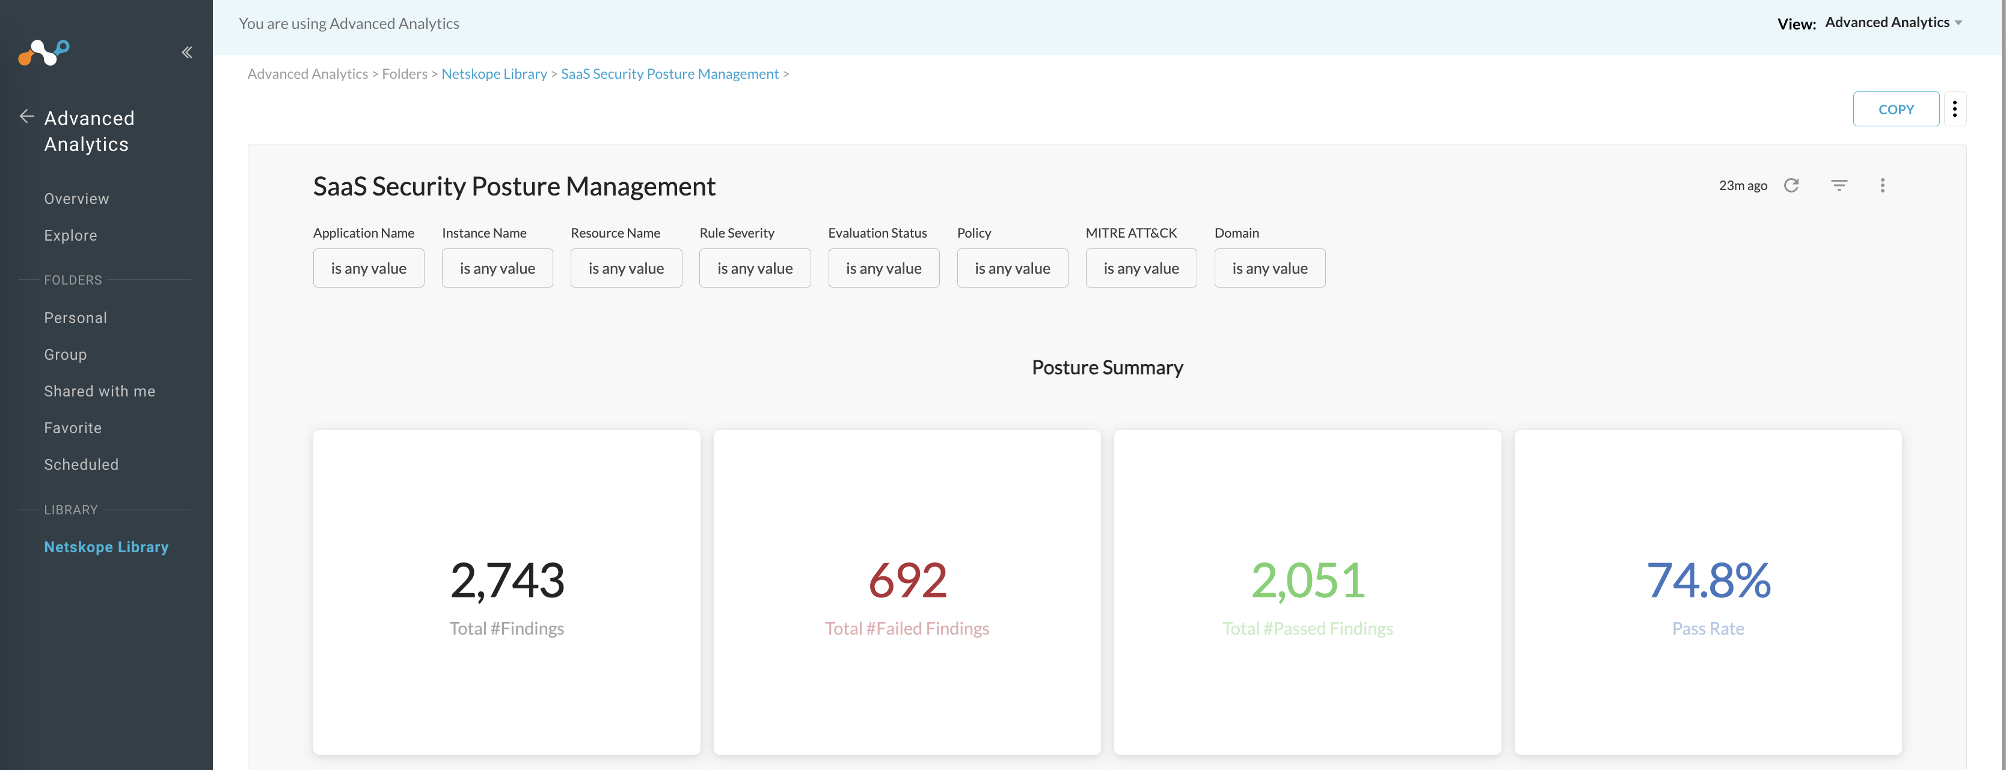Image resolution: width=2006 pixels, height=770 pixels.
Task: Click the Pass Rate label
Action: point(1708,629)
